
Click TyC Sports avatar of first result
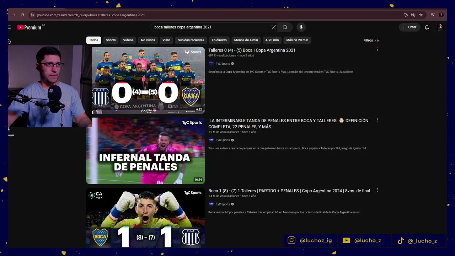click(211, 63)
